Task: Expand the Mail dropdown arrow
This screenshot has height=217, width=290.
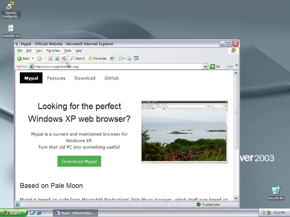Action: (x=124, y=59)
